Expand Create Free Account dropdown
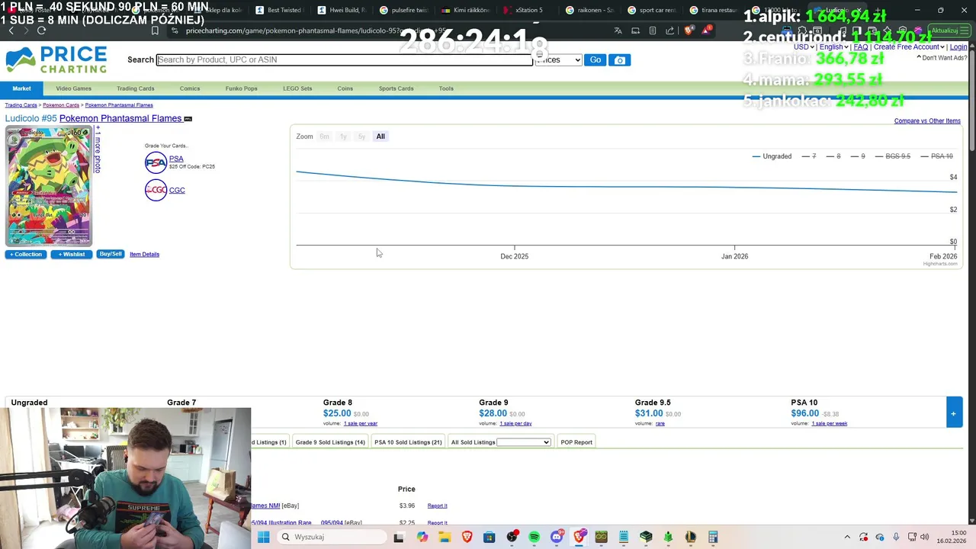 910,47
